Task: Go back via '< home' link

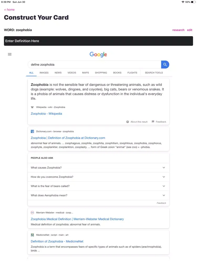Action: point(9,10)
